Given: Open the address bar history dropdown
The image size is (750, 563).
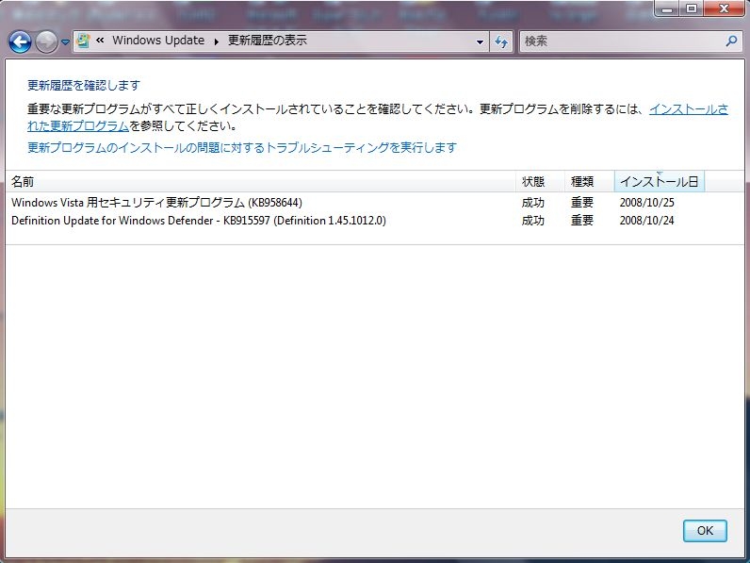Looking at the screenshot, I should tap(480, 42).
